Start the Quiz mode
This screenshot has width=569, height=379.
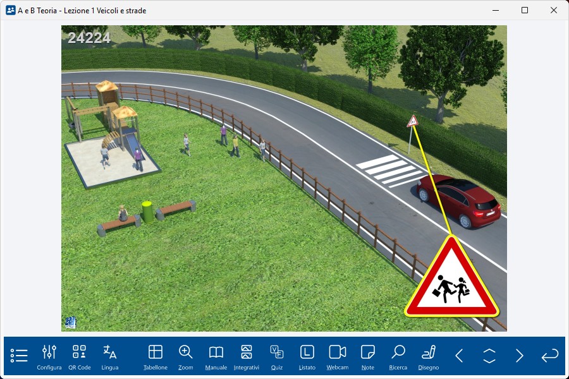tap(276, 356)
